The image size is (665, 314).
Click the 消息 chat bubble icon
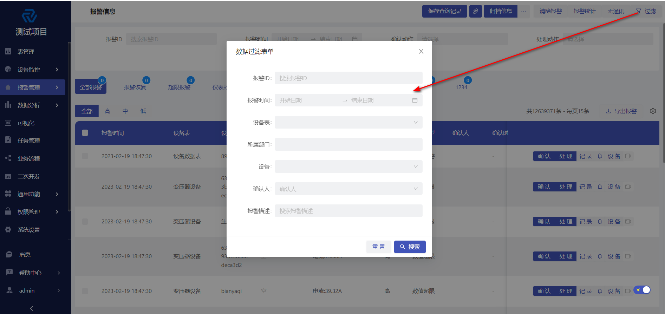pos(9,255)
